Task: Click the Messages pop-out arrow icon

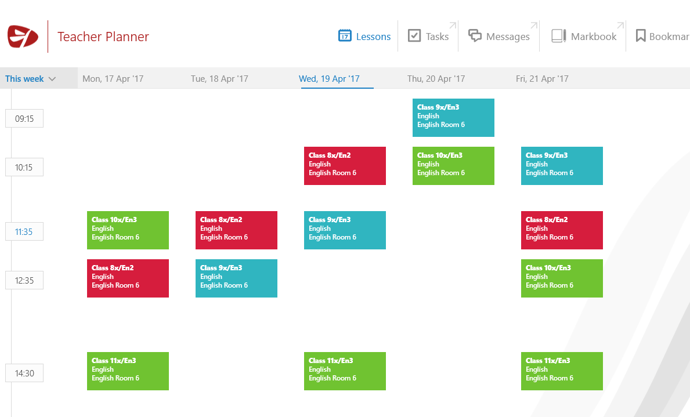Action: pos(534,26)
